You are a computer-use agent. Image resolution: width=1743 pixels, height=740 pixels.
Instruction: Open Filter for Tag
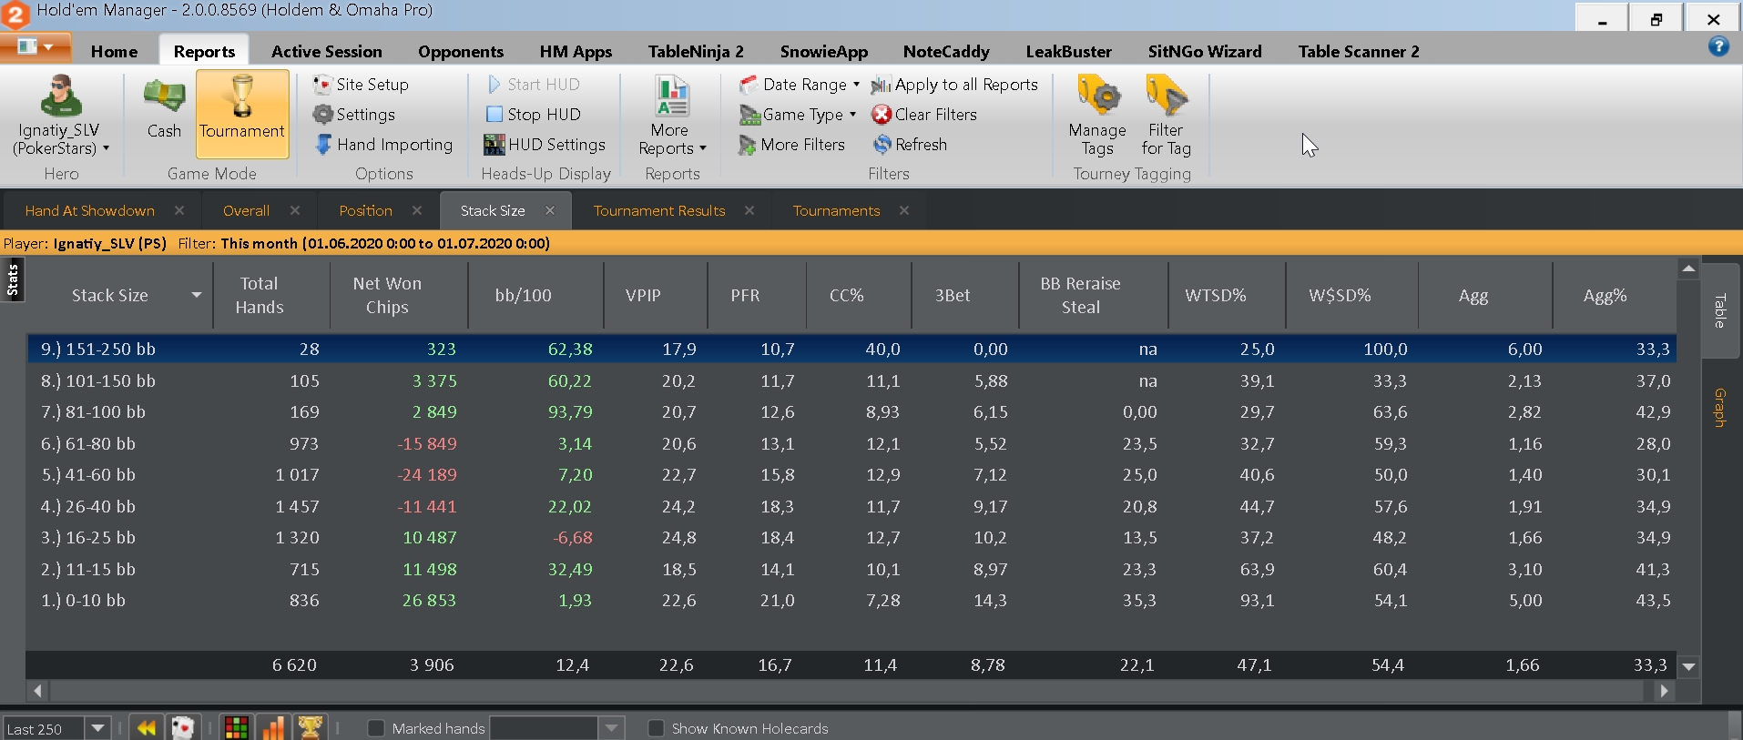click(1167, 116)
